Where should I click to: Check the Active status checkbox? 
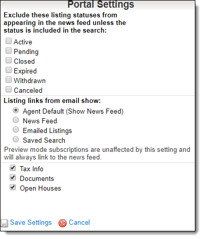9,41
